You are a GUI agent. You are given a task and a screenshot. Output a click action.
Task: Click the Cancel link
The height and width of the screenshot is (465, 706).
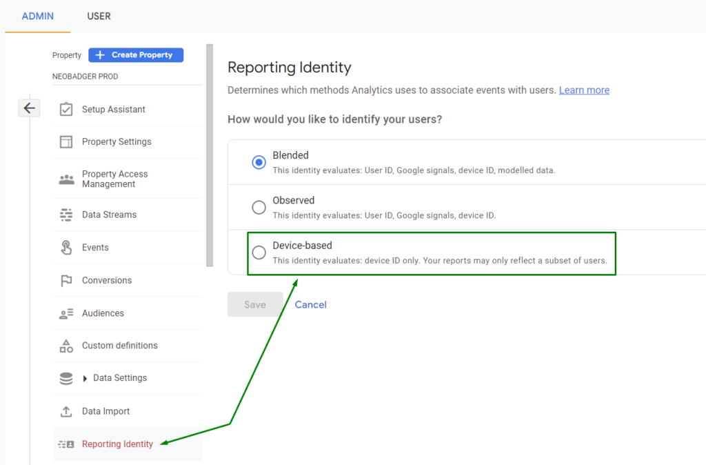click(x=311, y=305)
